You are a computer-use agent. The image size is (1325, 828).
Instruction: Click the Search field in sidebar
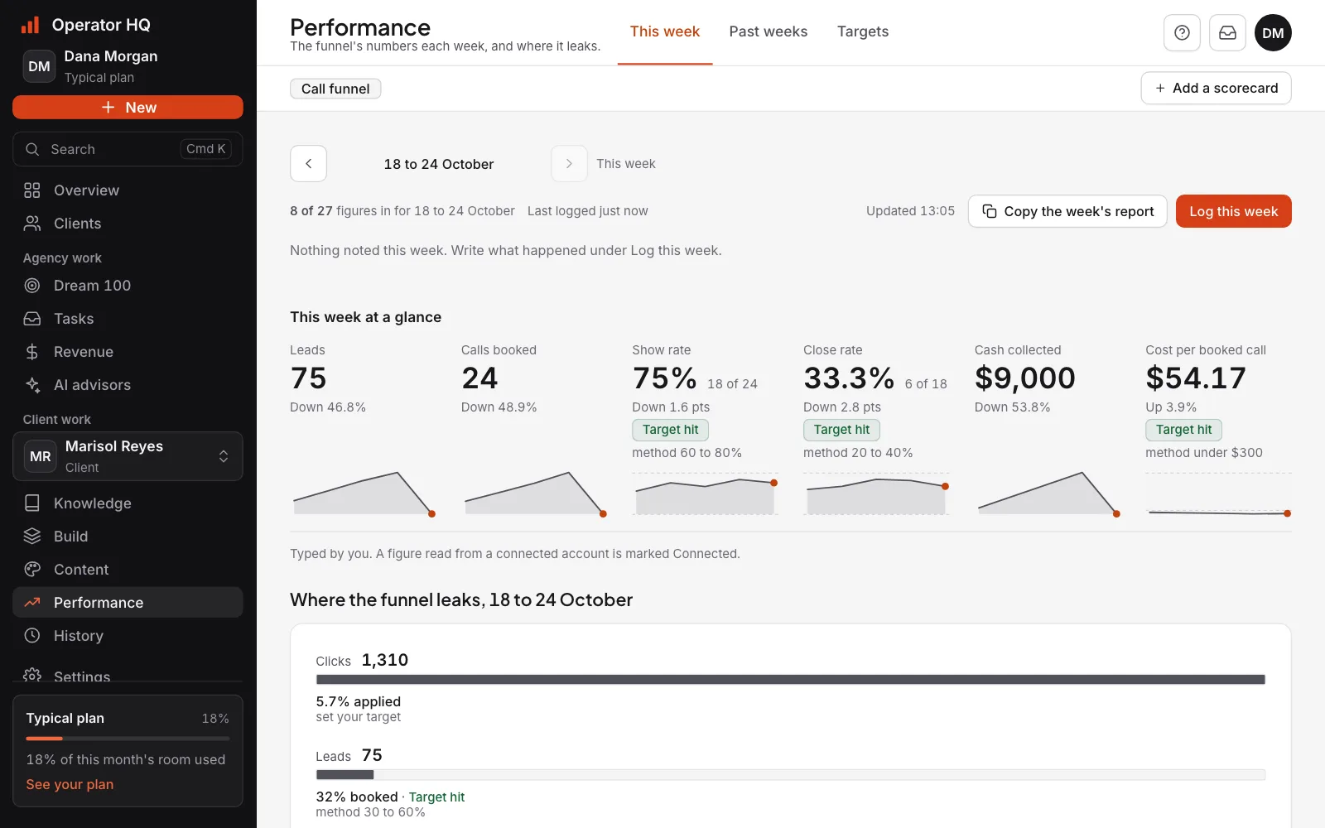pos(128,149)
